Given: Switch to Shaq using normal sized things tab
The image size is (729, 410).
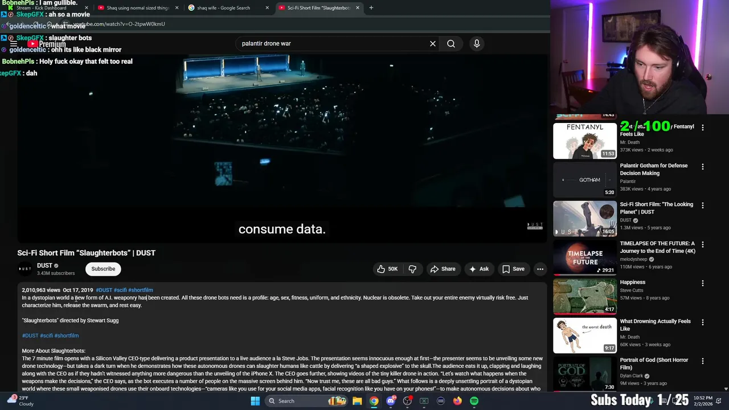Looking at the screenshot, I should (x=137, y=8).
